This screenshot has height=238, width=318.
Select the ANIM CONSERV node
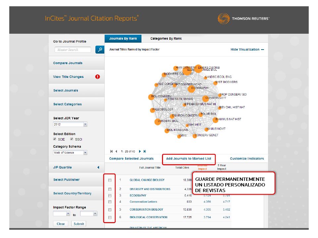pos(176,68)
